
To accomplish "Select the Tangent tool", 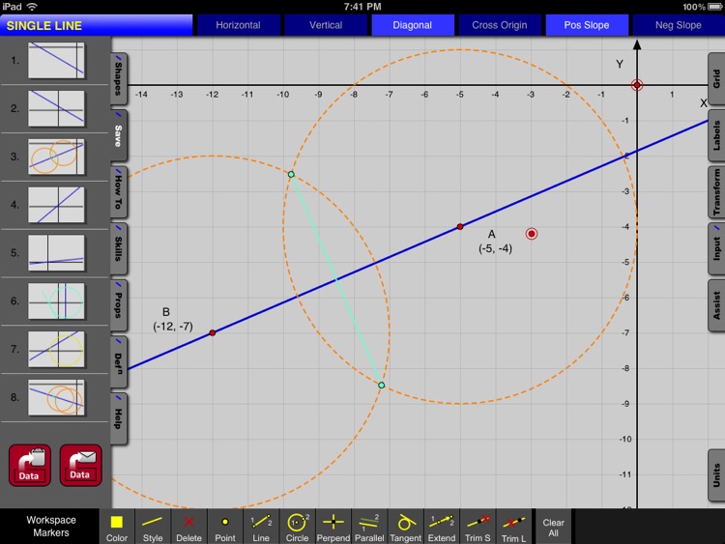I will (x=405, y=527).
